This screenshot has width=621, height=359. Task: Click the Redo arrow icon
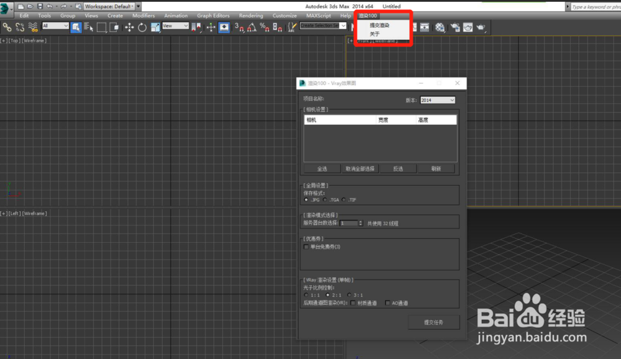(x=63, y=6)
